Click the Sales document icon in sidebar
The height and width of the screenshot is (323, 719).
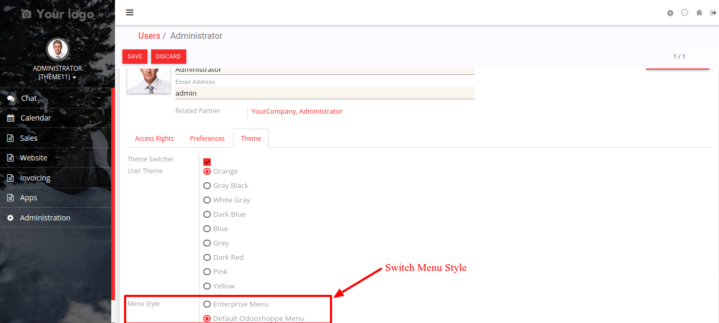click(10, 138)
